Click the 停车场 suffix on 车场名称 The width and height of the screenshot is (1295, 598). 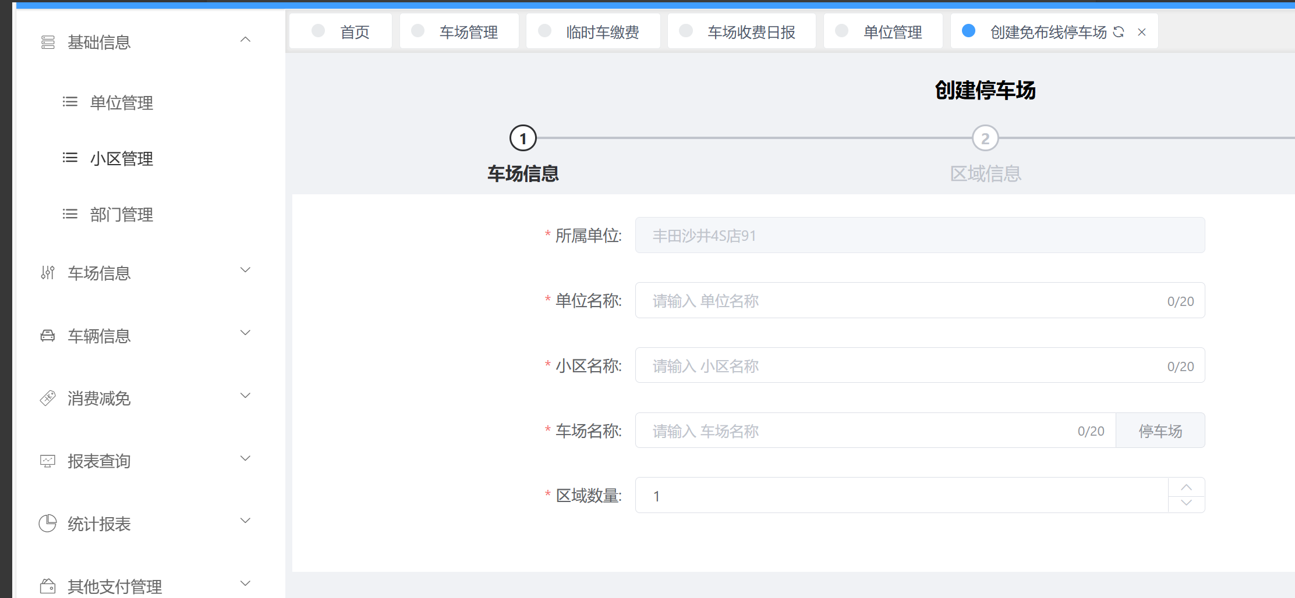tap(1160, 430)
